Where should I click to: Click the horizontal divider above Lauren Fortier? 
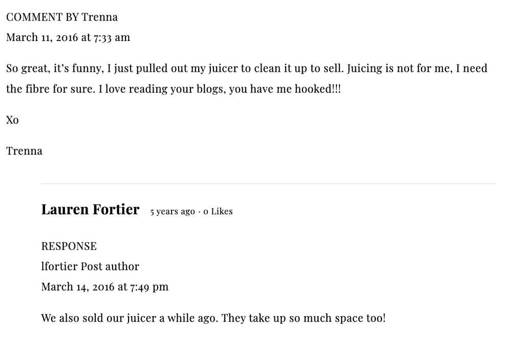pos(268,184)
